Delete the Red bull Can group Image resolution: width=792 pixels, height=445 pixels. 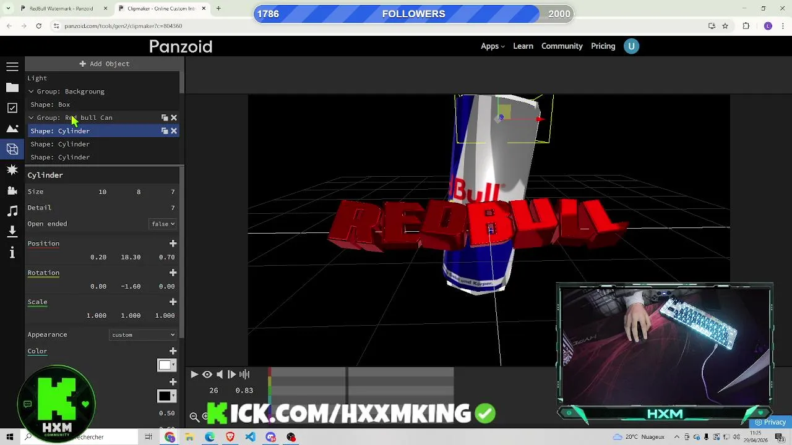tap(174, 117)
